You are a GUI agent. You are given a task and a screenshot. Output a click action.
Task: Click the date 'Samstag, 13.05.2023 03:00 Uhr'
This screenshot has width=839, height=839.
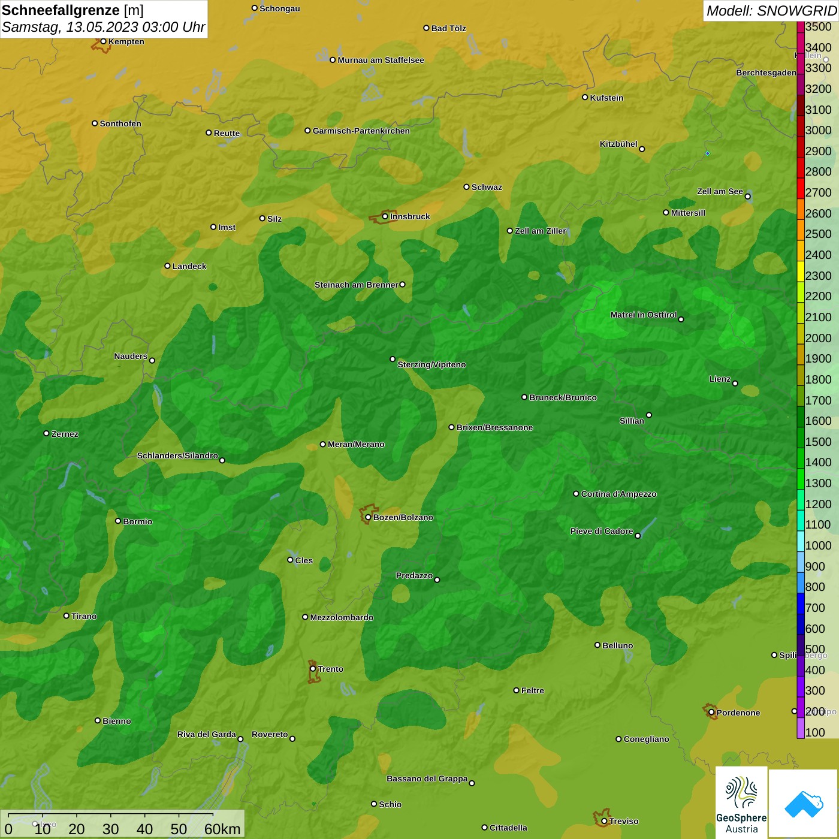[x=104, y=27]
